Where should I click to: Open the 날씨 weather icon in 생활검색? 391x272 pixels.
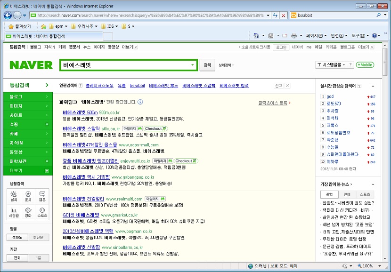click(14, 196)
